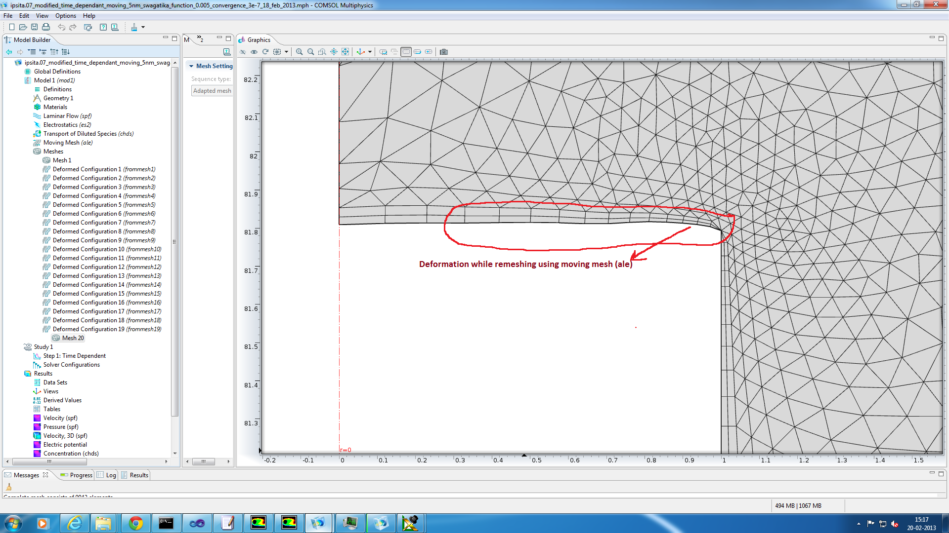The height and width of the screenshot is (533, 949).
Task: Click Zoom In in Graphics toolbar
Action: (x=299, y=52)
